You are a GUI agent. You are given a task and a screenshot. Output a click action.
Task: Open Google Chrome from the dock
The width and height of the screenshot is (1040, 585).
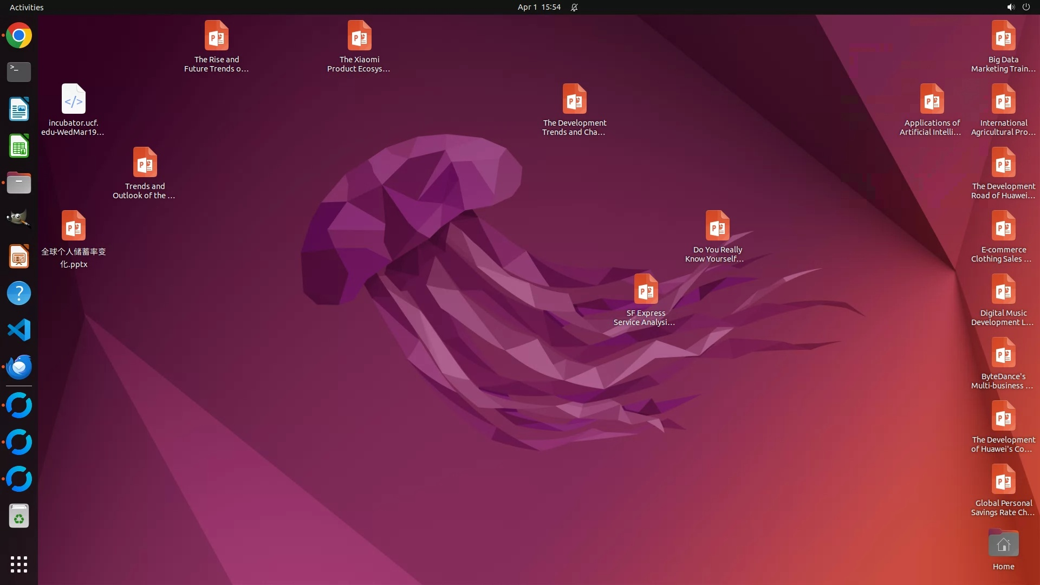[19, 36]
